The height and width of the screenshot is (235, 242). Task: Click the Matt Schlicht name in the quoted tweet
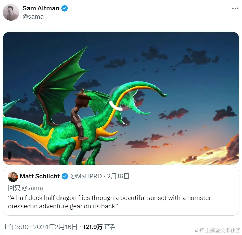[40, 176]
